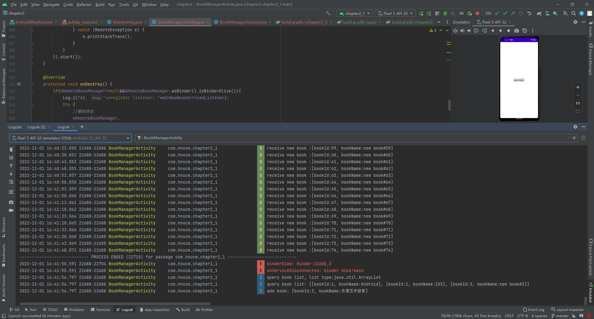Open editor tabs three-dot options menu

tap(447, 22)
